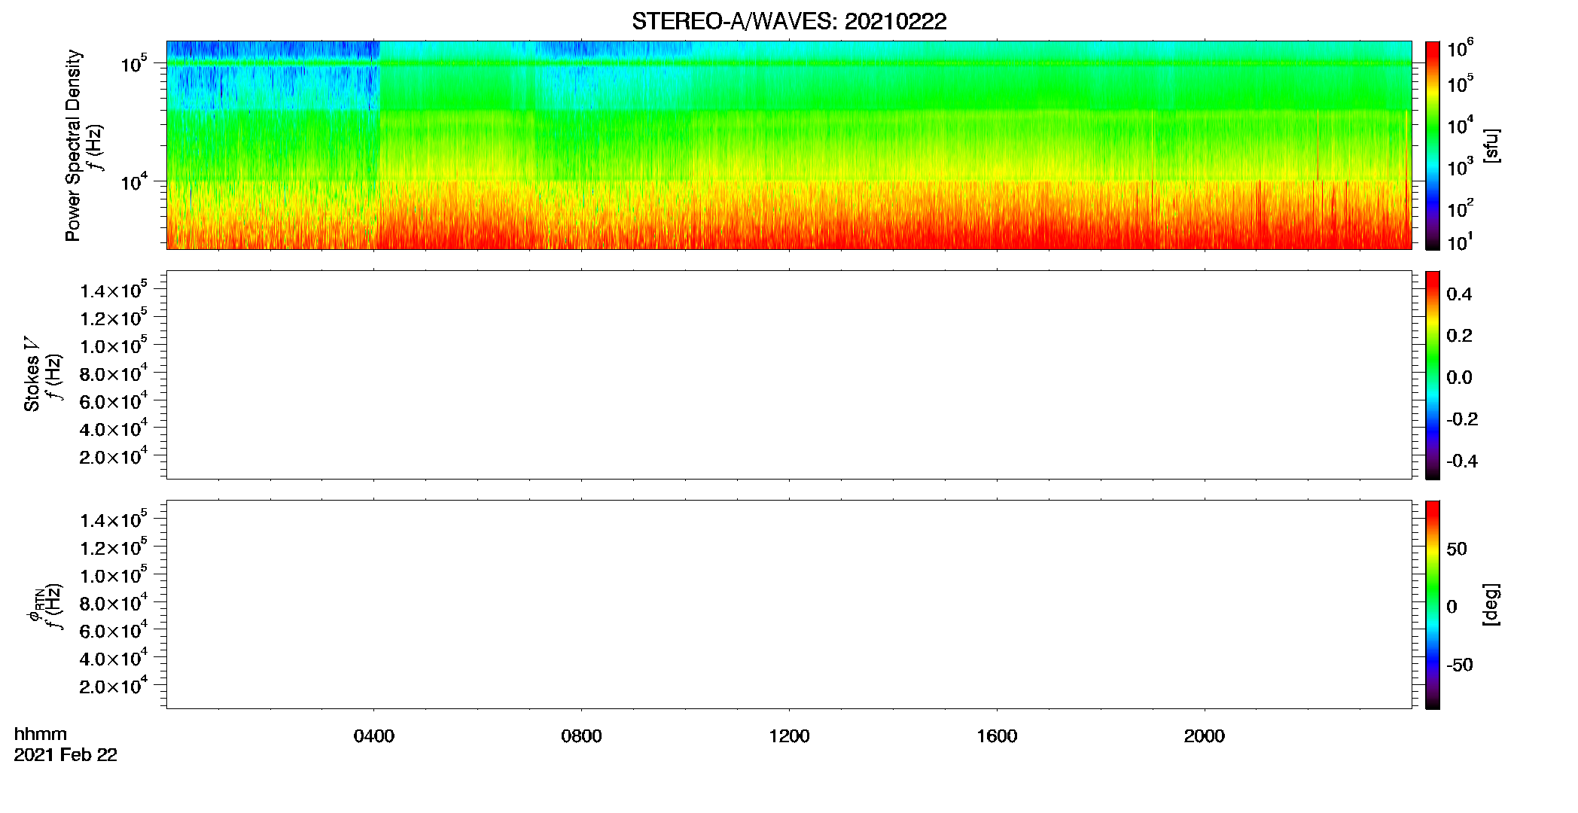
Task: Click the 10^6 tick on sfu colorbar
Action: click(1460, 49)
